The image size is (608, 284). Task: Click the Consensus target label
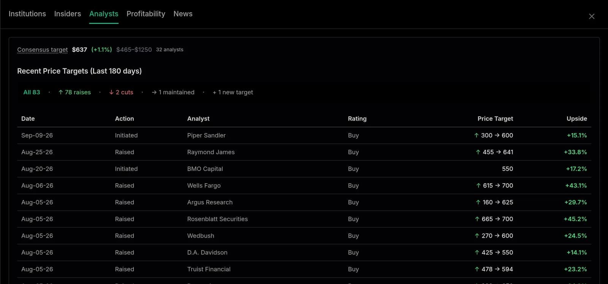pyautogui.click(x=43, y=49)
